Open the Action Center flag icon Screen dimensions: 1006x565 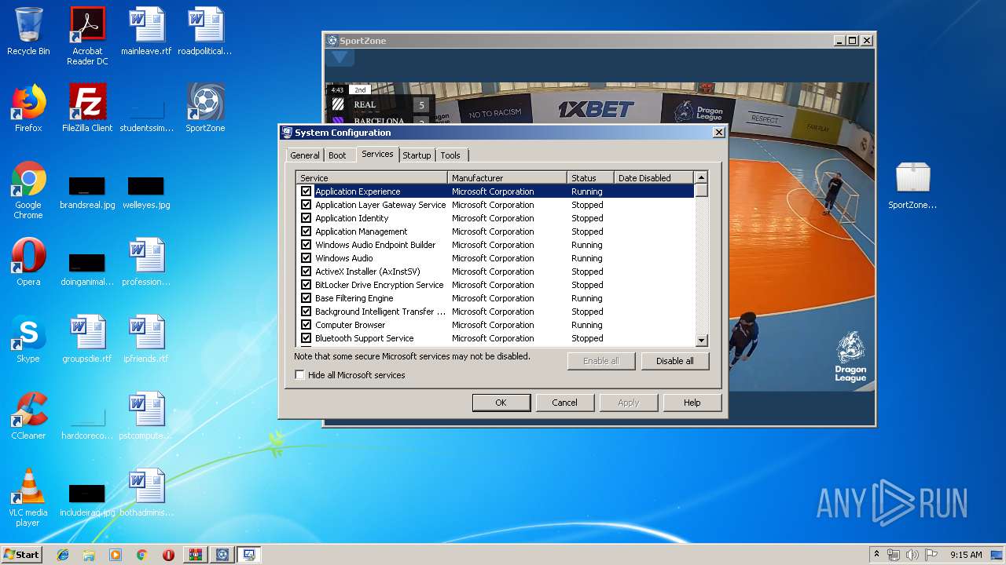(x=931, y=555)
